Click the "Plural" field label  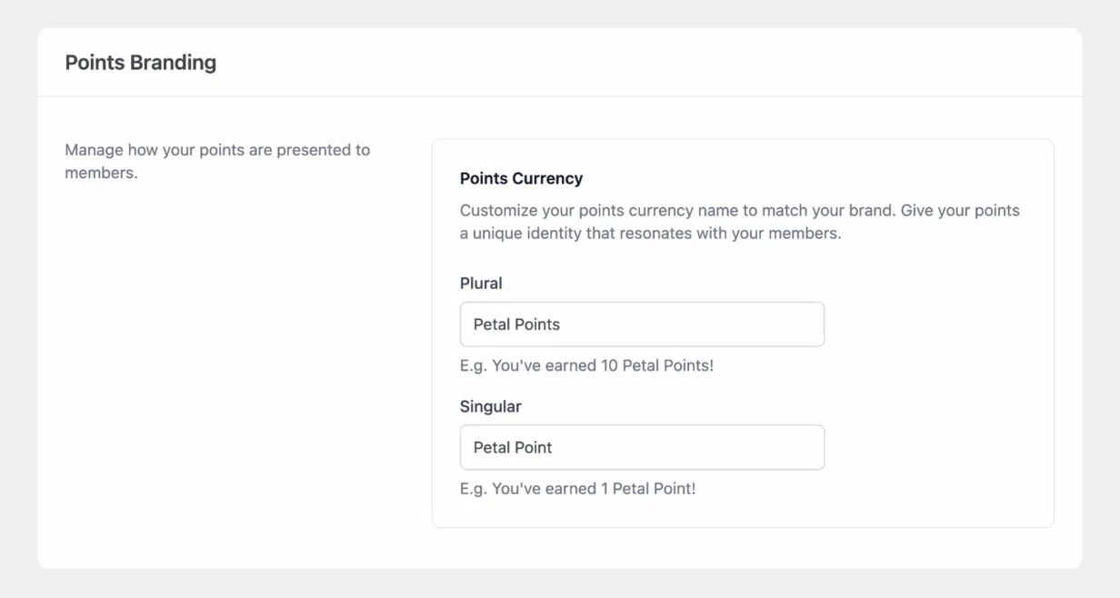click(481, 284)
